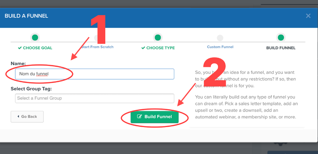Click the wizard progress bar line
The image size is (318, 154).
point(158,42)
